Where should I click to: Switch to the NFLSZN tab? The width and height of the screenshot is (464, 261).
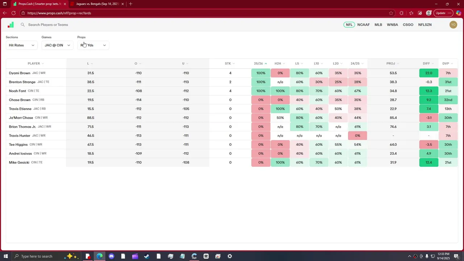tap(425, 25)
